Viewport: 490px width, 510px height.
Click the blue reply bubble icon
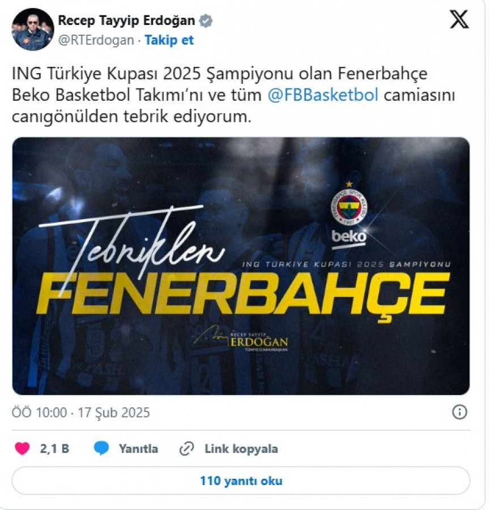coord(101,449)
